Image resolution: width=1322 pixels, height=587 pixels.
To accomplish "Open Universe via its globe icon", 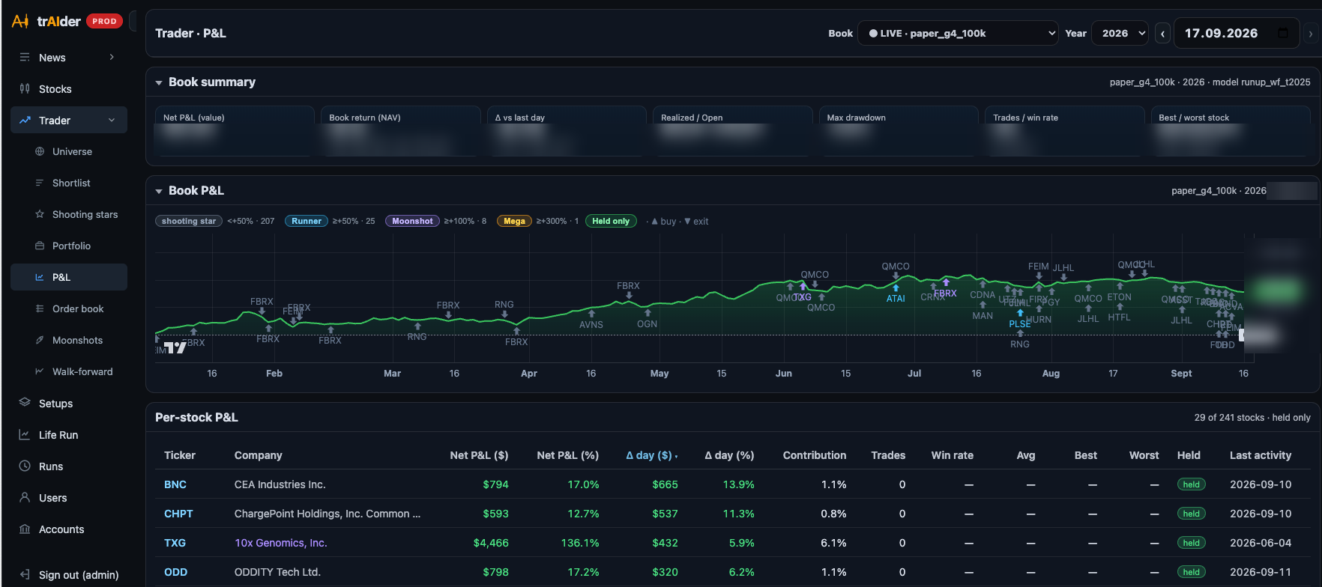I will pyautogui.click(x=40, y=152).
